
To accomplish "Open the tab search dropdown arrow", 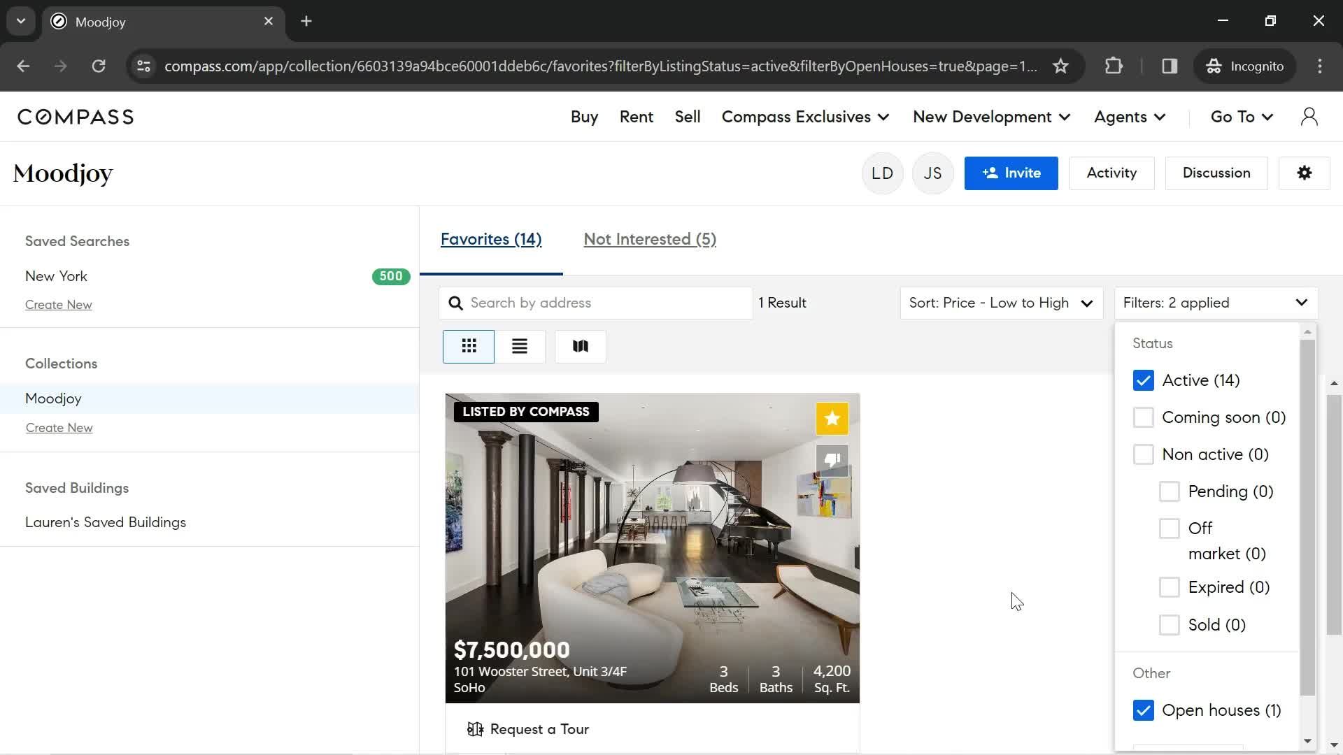I will point(21,22).
